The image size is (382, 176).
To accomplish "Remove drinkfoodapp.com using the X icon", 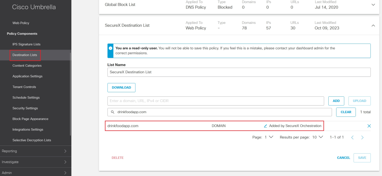I will click(369, 126).
